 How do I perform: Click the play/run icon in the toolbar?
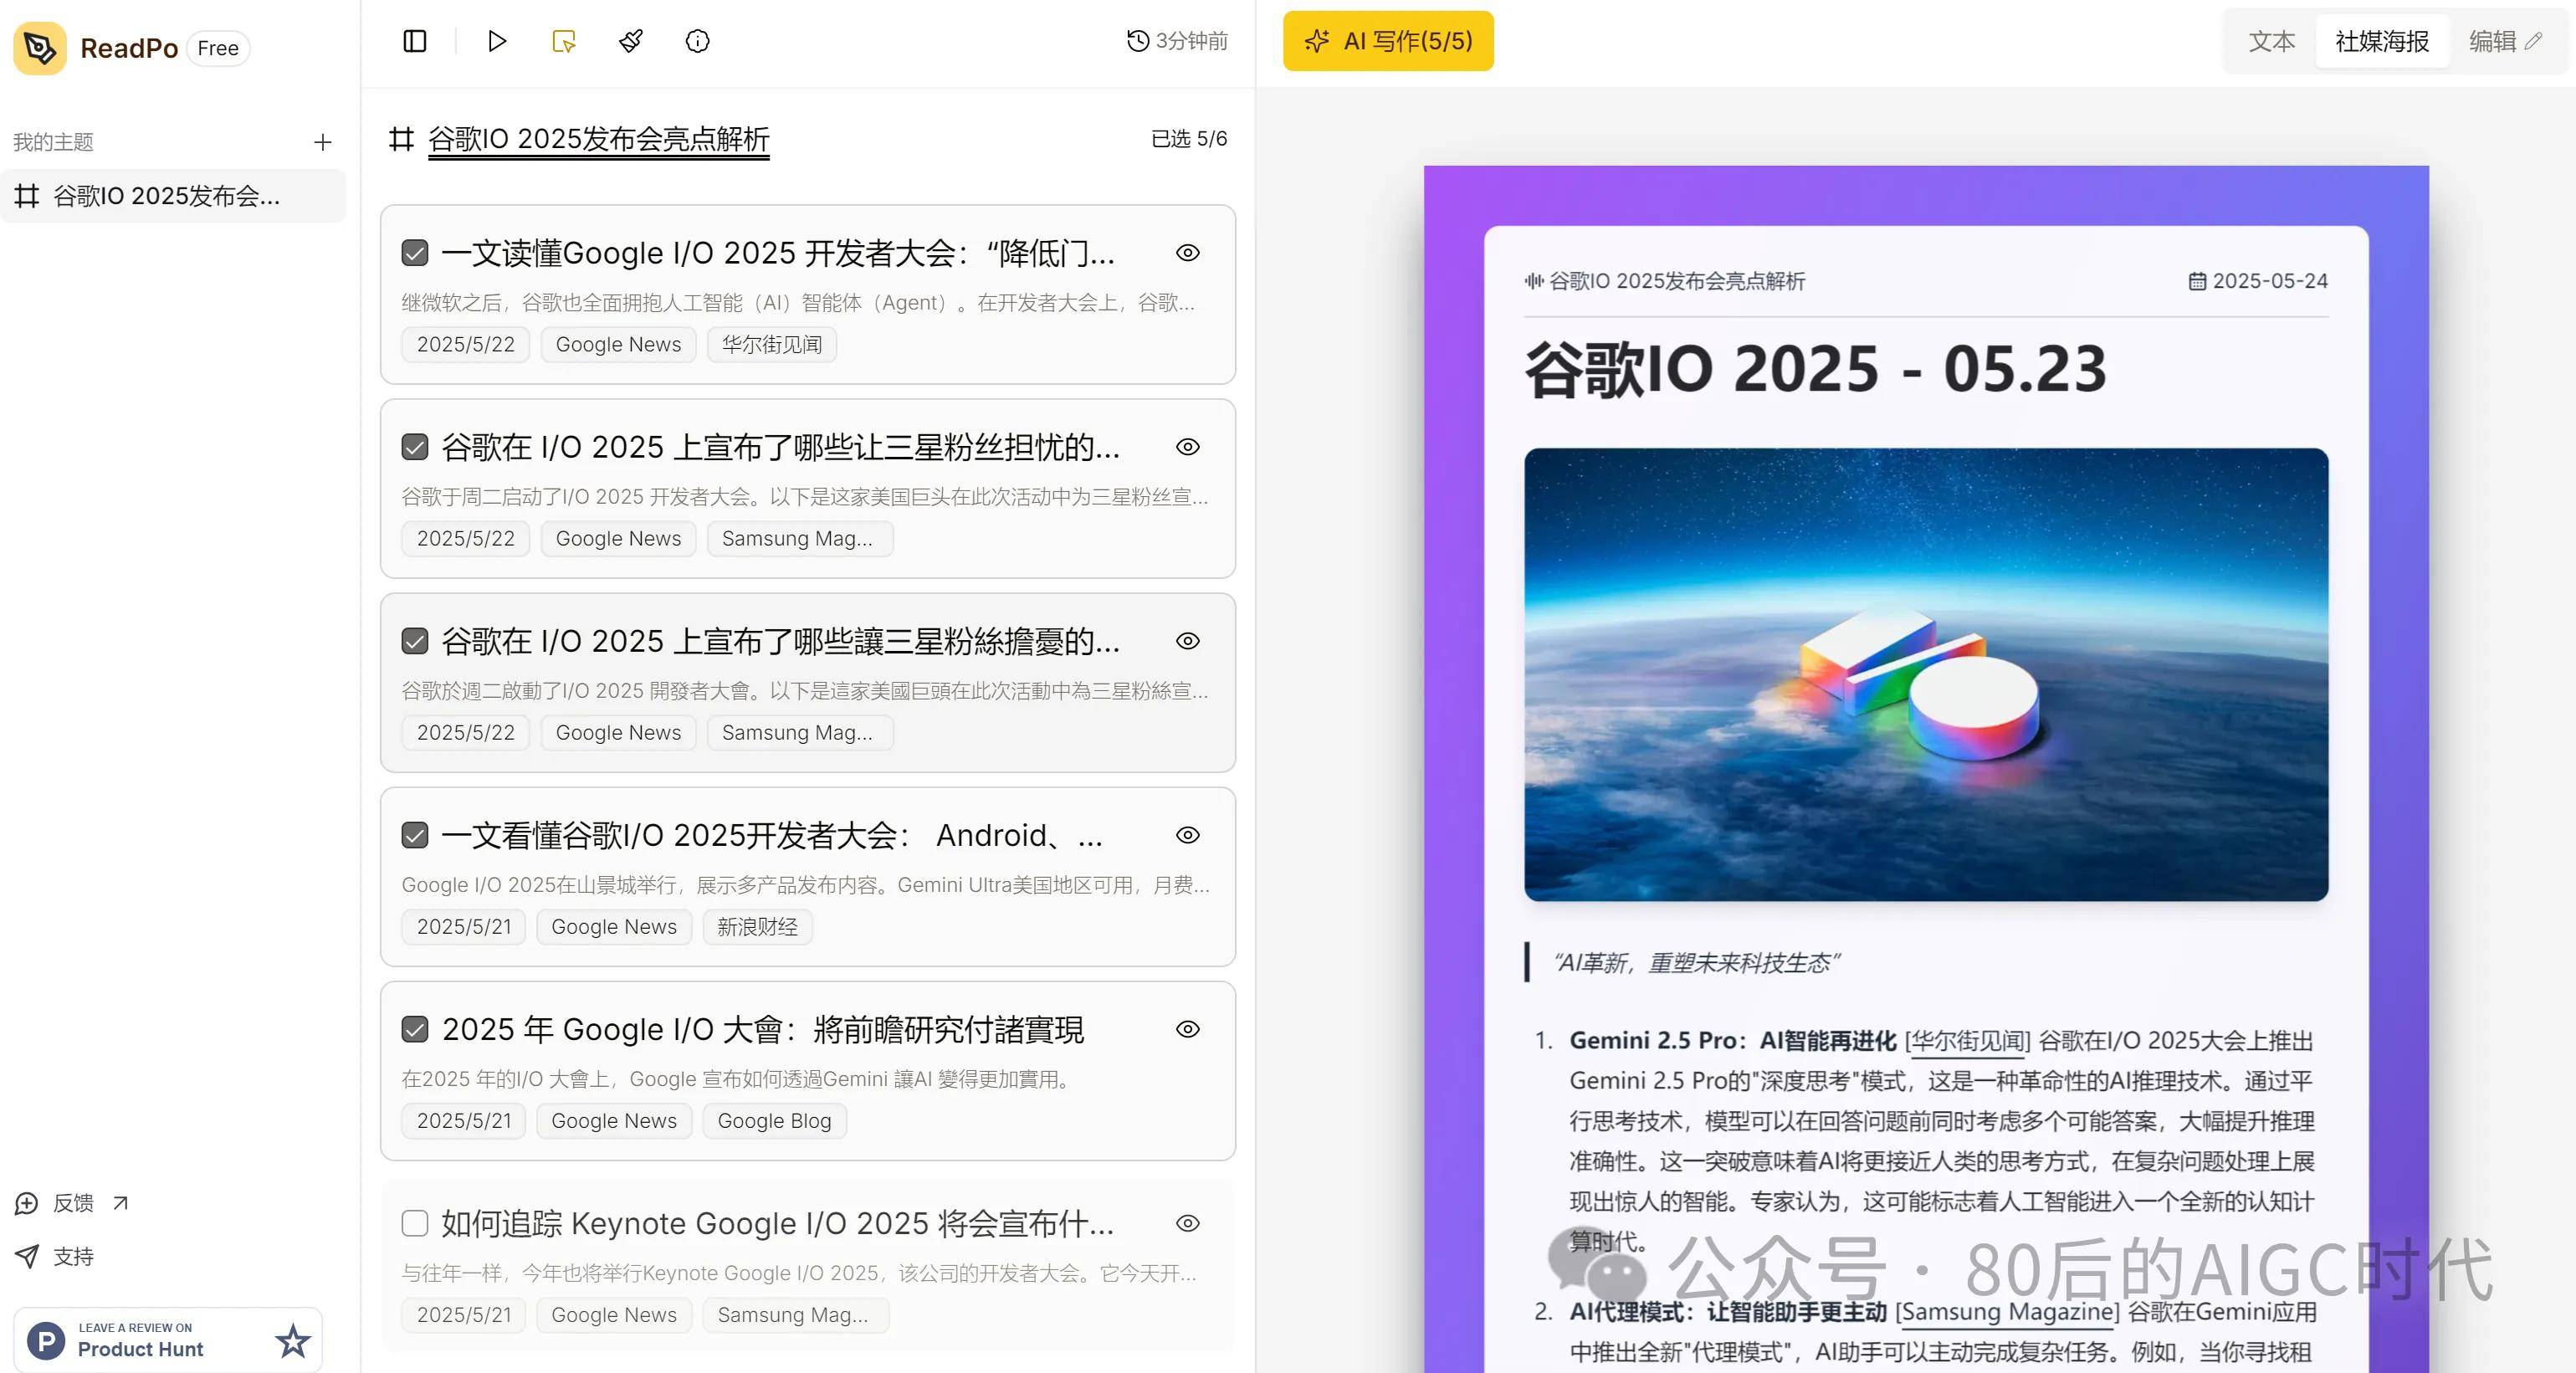point(497,41)
